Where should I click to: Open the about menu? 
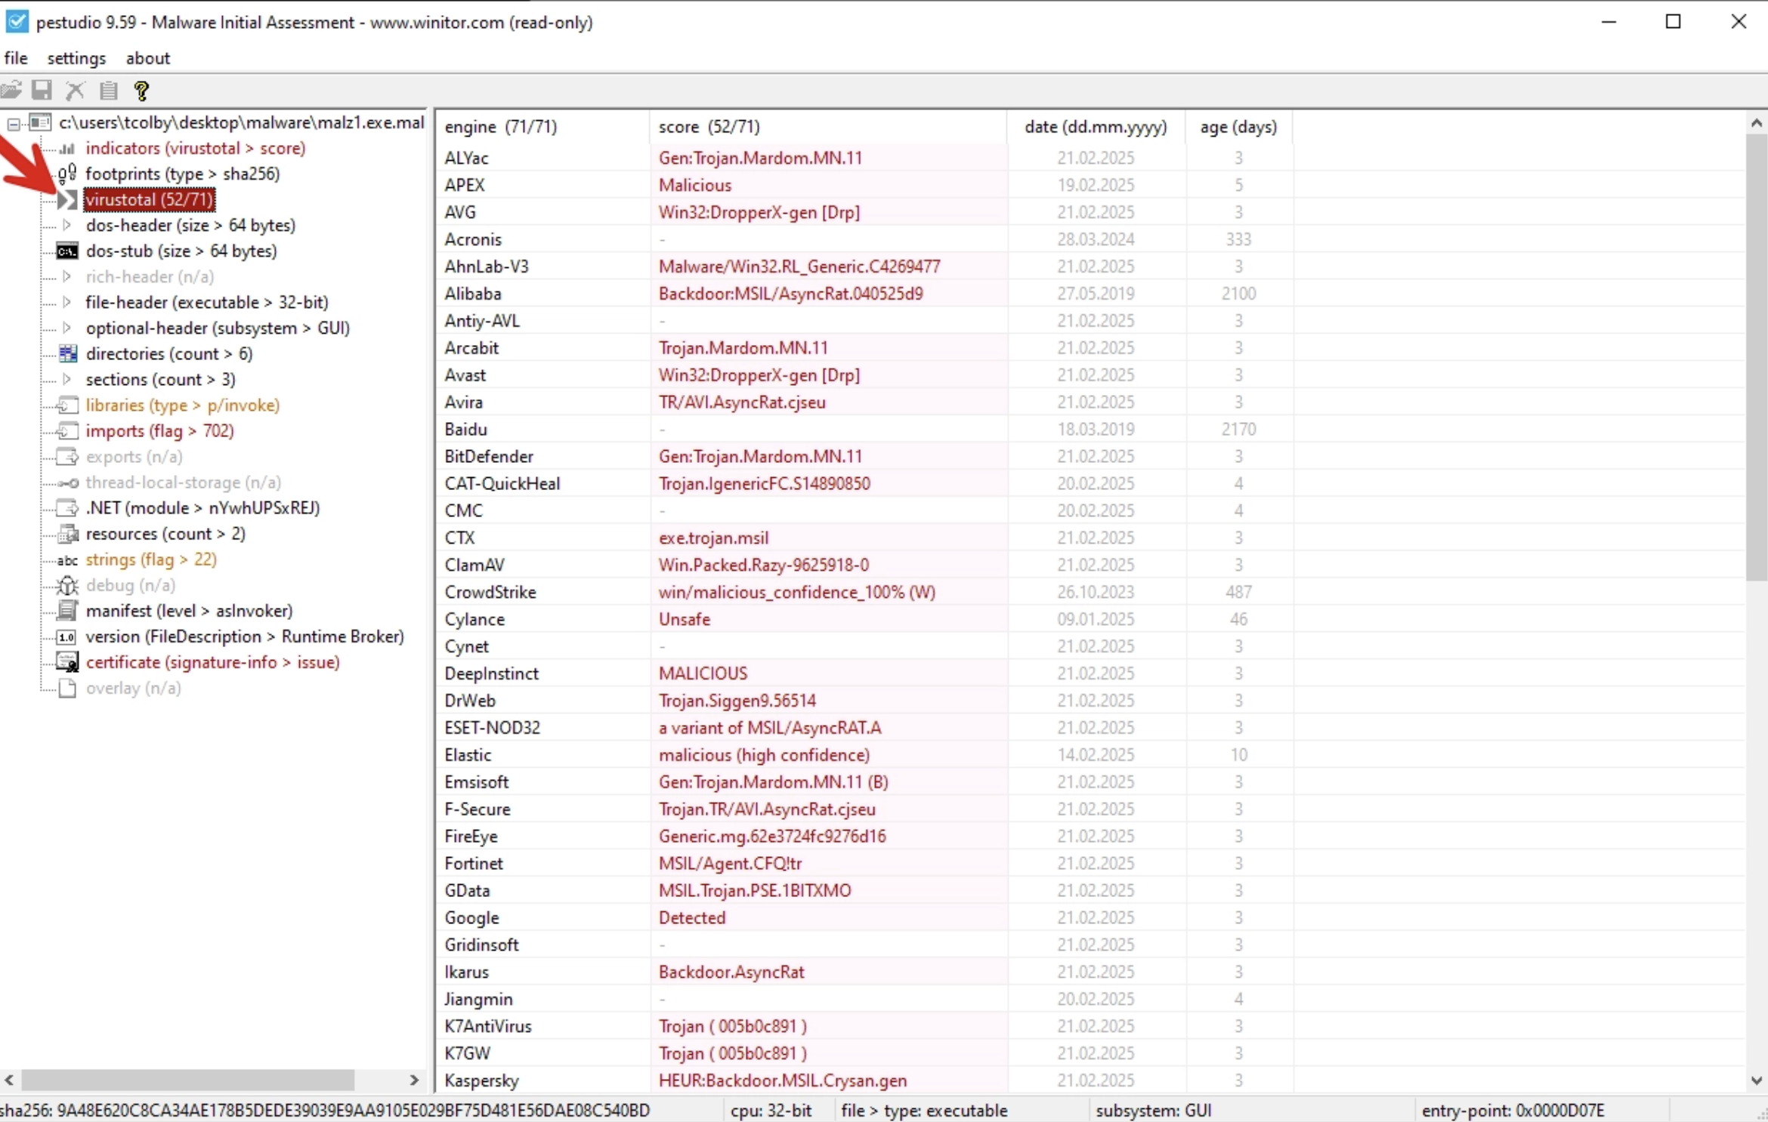(x=148, y=58)
